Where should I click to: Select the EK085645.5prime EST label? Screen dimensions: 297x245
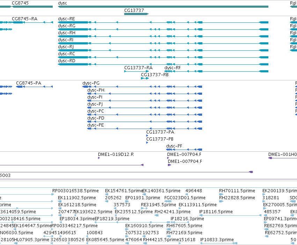coord(105,240)
